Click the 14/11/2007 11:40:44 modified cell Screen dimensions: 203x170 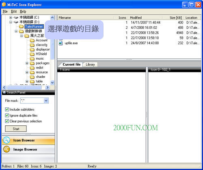click(x=145, y=22)
